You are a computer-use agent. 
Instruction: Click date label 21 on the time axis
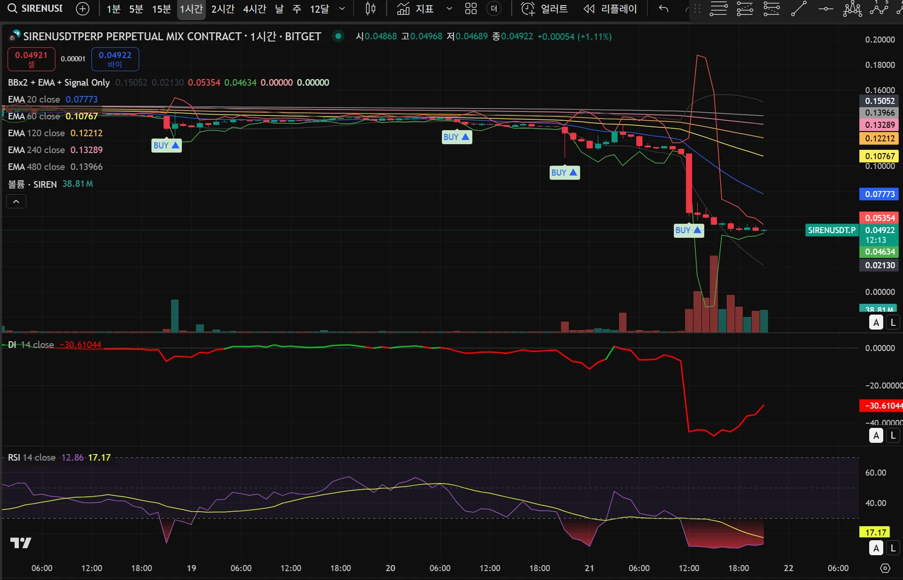click(590, 568)
